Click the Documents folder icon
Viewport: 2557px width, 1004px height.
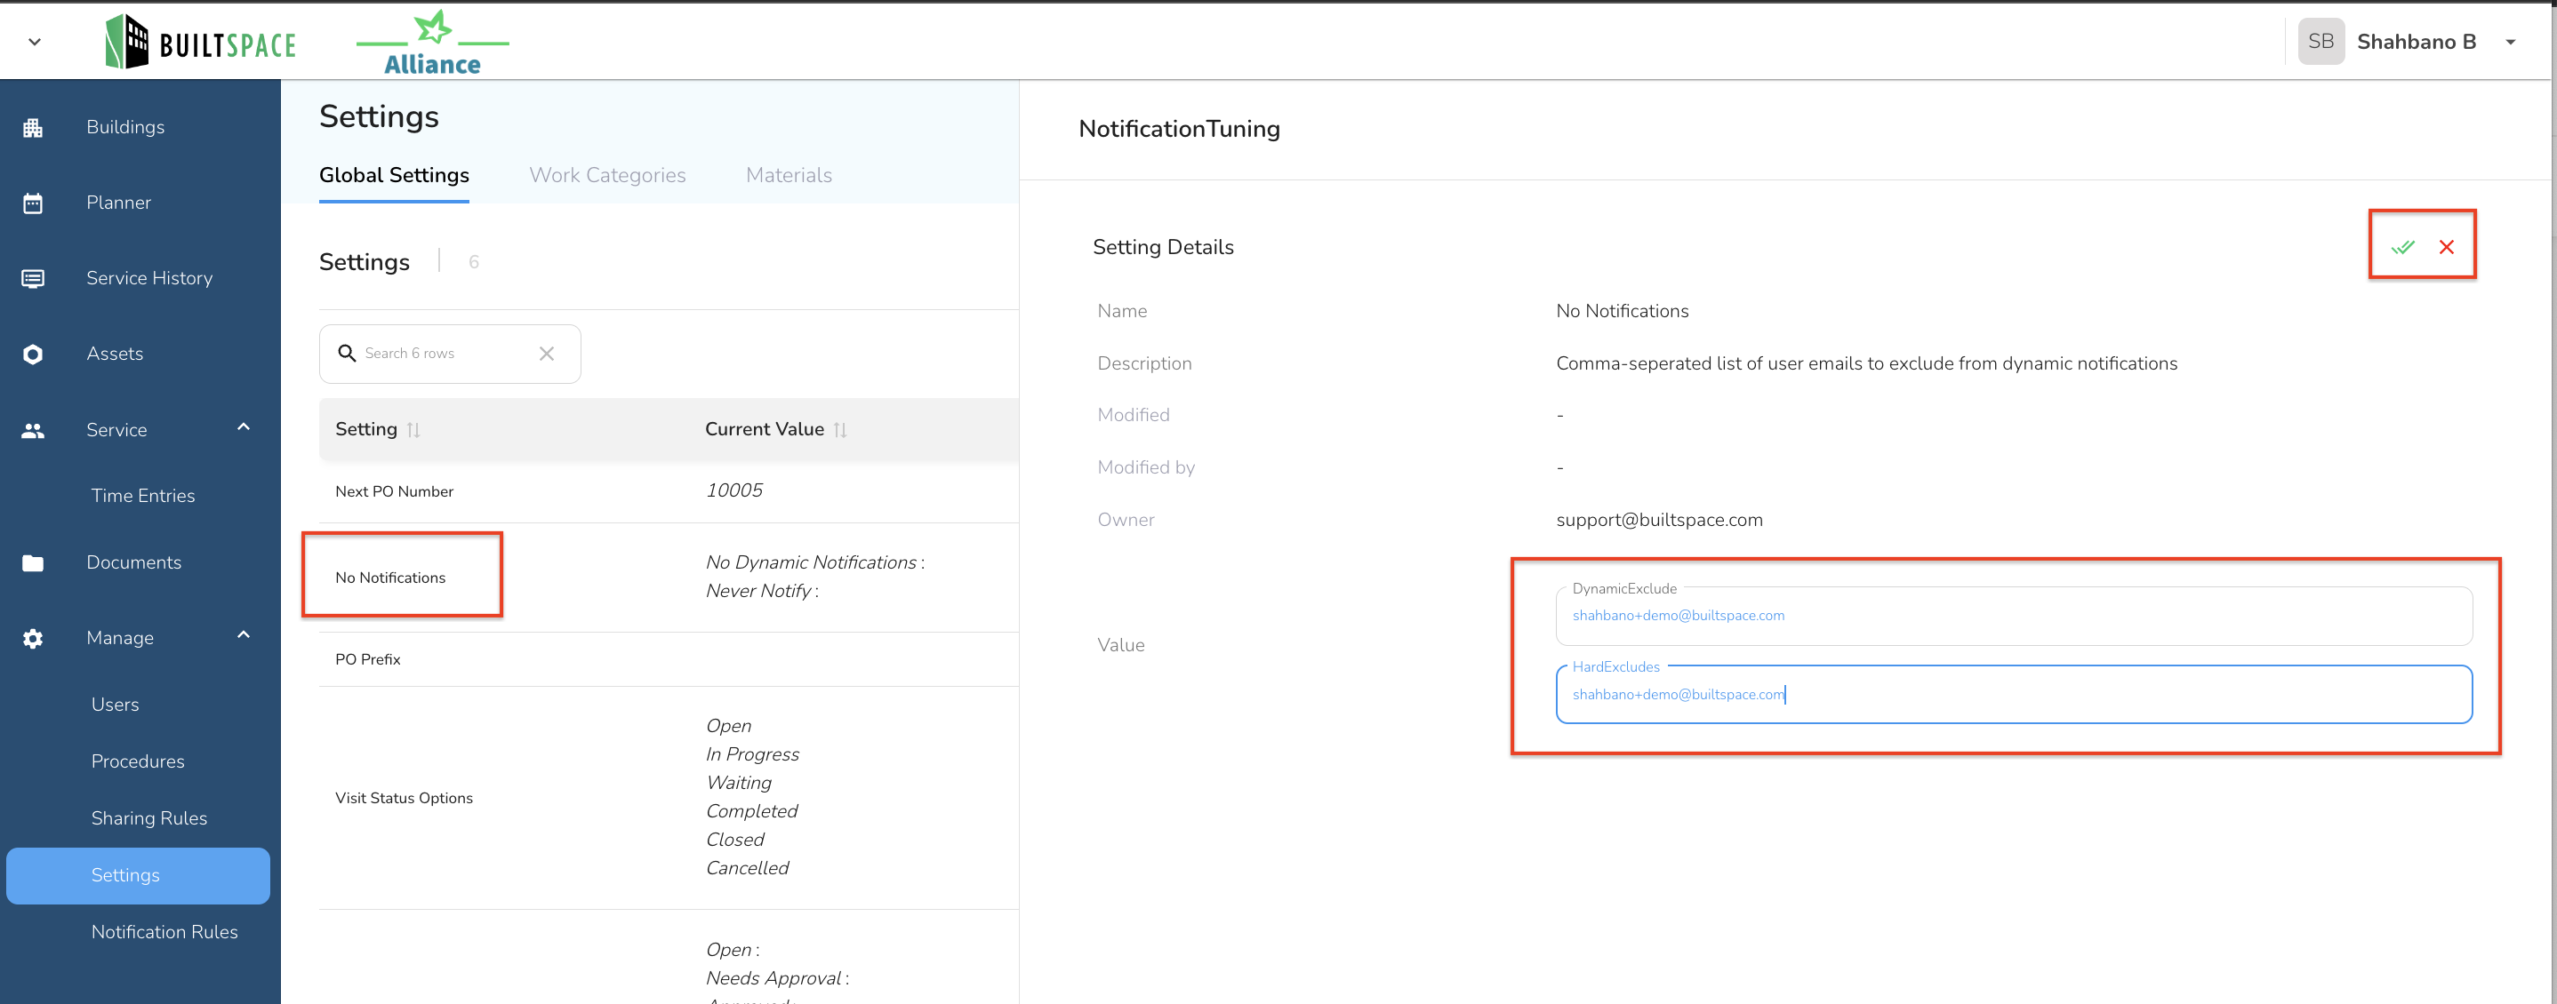click(x=33, y=562)
